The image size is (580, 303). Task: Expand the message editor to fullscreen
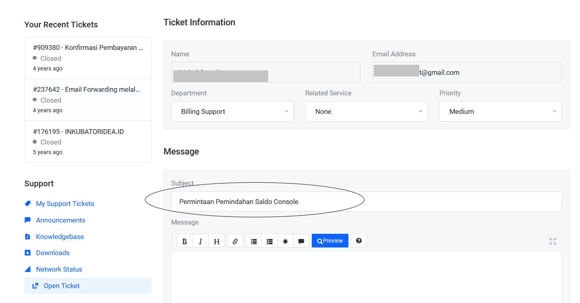[x=553, y=241]
